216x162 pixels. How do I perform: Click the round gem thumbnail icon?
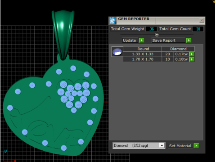pos(117,52)
